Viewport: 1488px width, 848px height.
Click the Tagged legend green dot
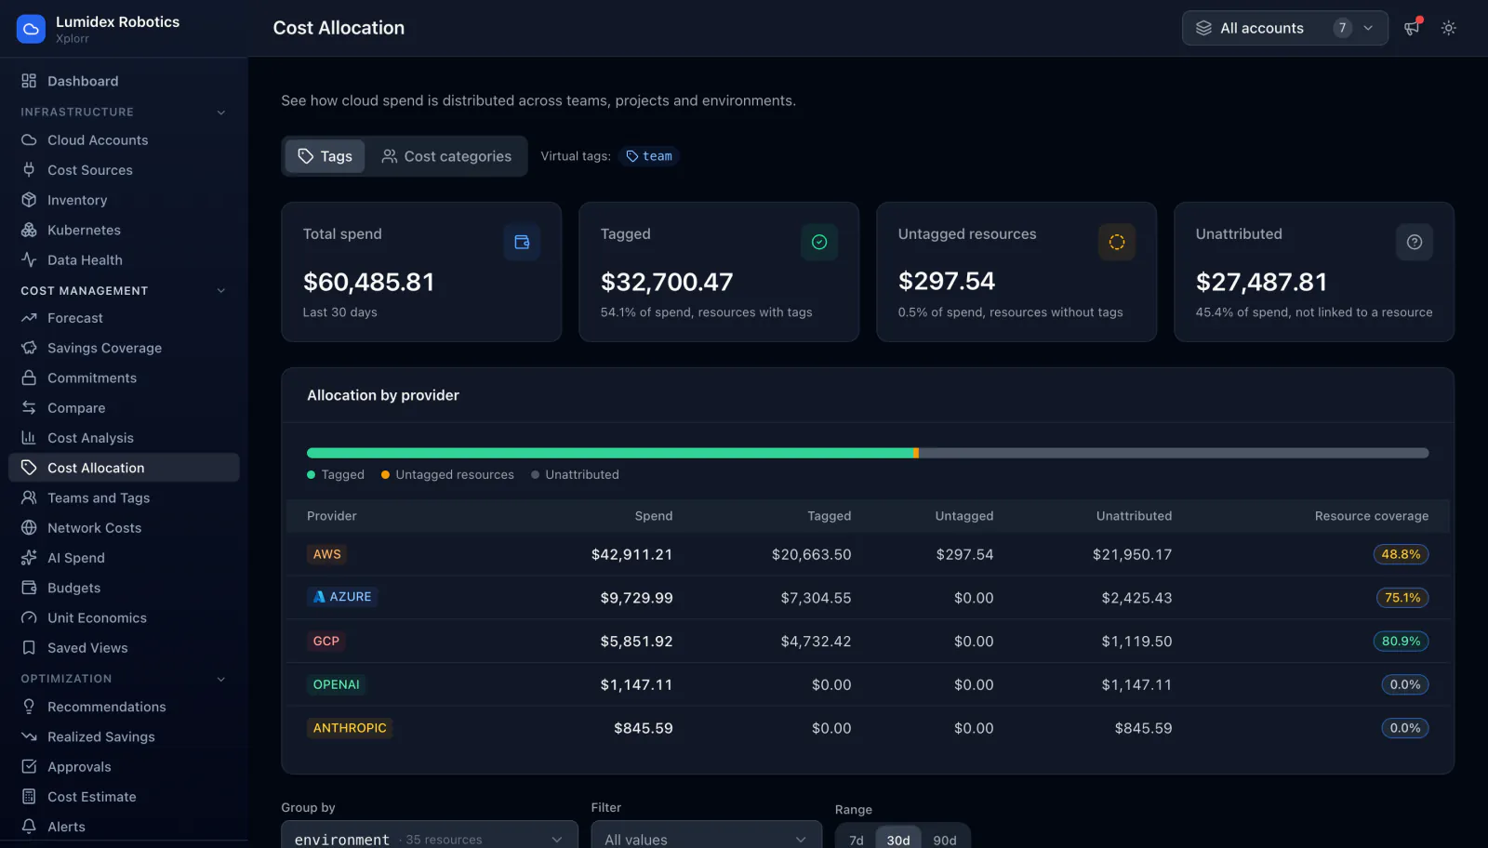[312, 475]
